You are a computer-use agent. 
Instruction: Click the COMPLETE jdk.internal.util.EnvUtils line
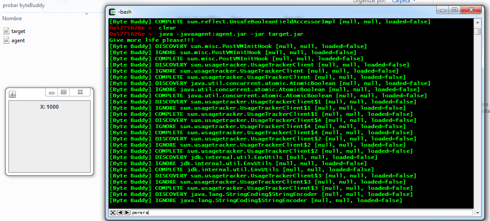(x=242, y=169)
